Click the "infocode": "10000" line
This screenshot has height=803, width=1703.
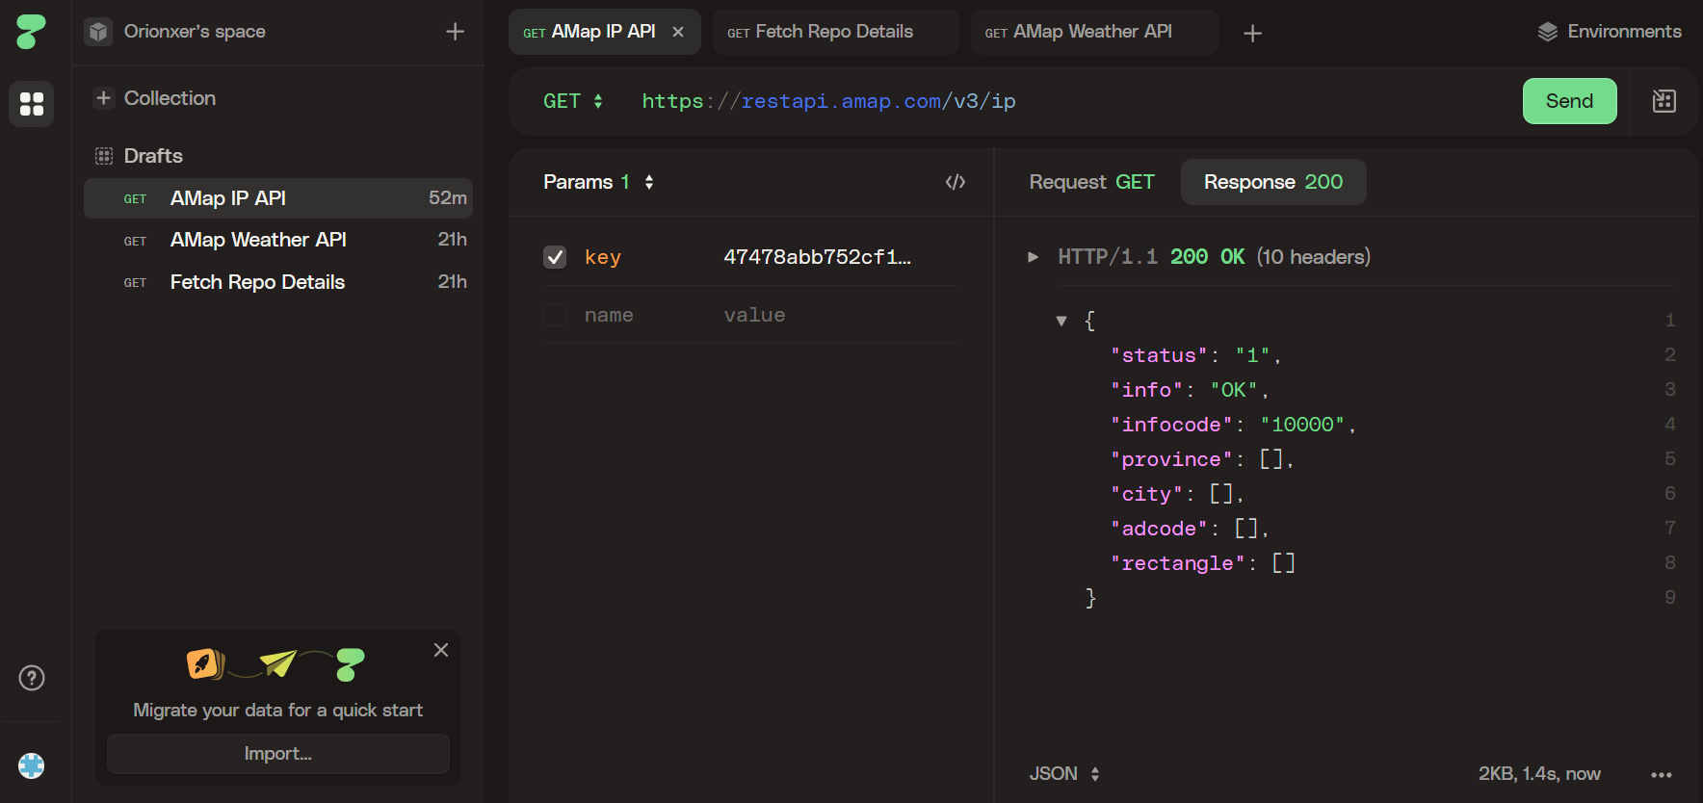click(x=1233, y=425)
